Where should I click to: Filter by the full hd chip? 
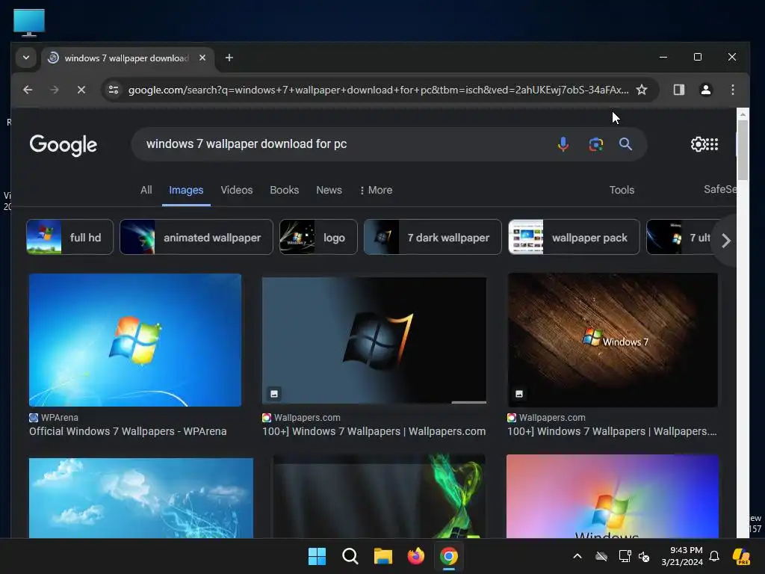click(x=69, y=237)
